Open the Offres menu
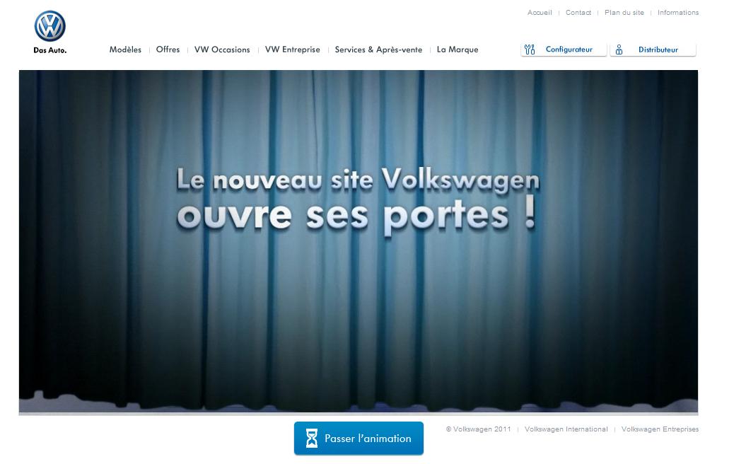This screenshot has height=464, width=734. click(168, 50)
